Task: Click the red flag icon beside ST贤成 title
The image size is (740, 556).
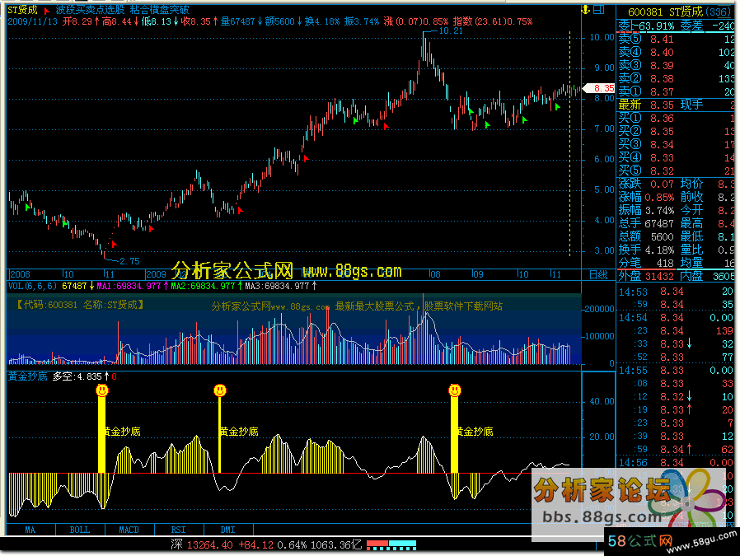Action: click(x=46, y=11)
